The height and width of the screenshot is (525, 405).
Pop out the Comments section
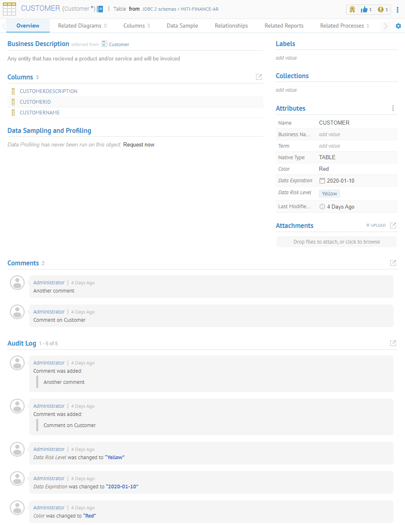393,263
